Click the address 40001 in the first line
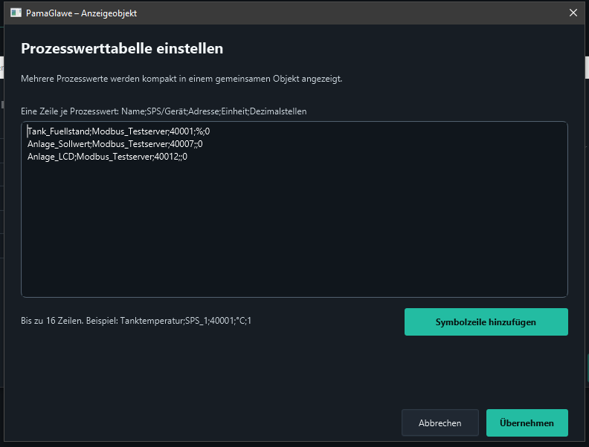The width and height of the screenshot is (589, 447). [x=181, y=131]
